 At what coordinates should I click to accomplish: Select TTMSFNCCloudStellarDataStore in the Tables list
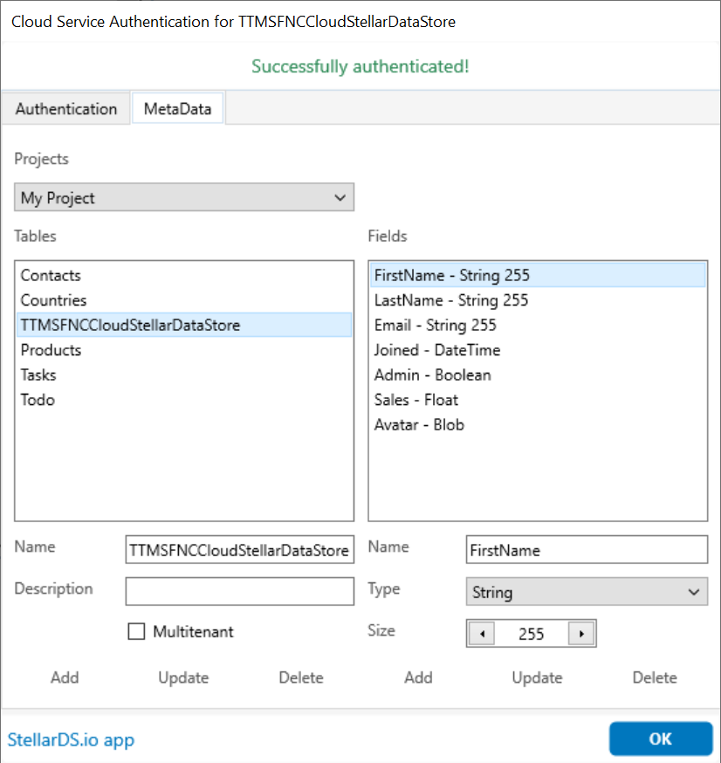[184, 325]
